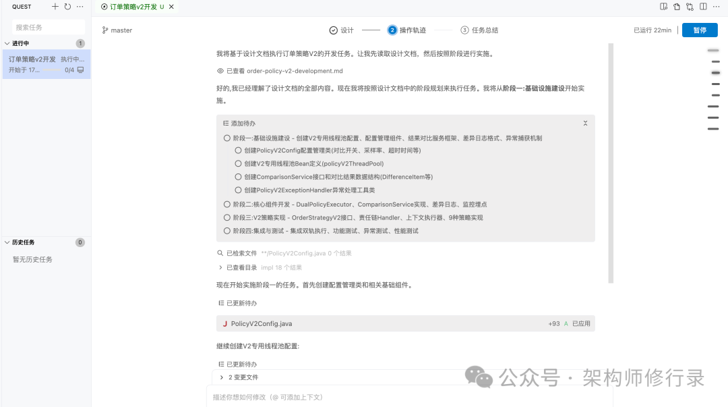Focus the 搜索任务 search field
This screenshot has width=728, height=407.
tap(49, 28)
